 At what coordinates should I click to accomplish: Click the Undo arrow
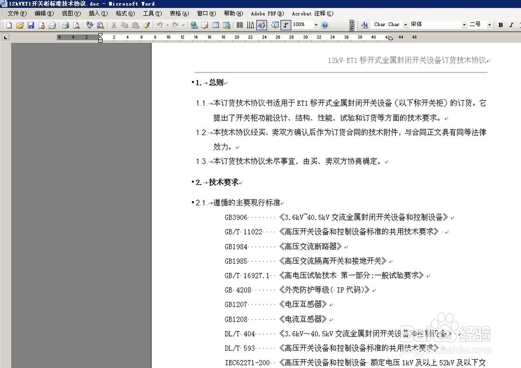click(160, 25)
